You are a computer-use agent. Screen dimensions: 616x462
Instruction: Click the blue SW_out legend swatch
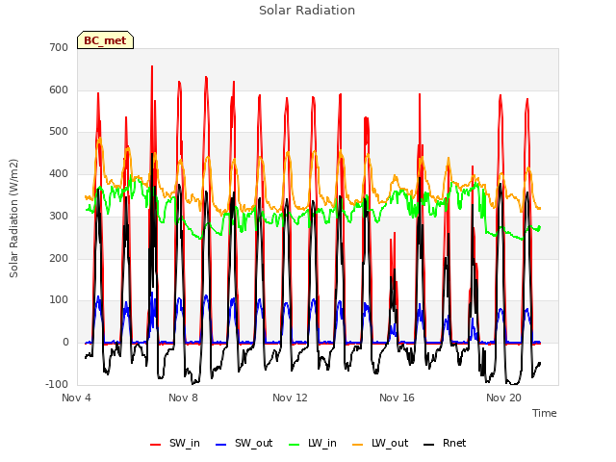point(221,444)
